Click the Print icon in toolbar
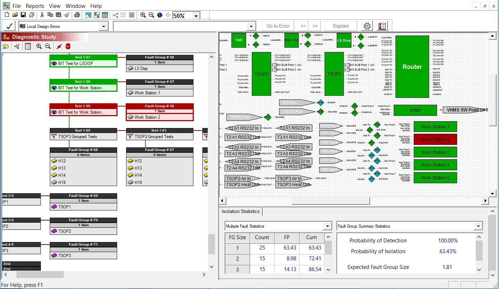The width and height of the screenshot is (499, 289). click(77, 15)
